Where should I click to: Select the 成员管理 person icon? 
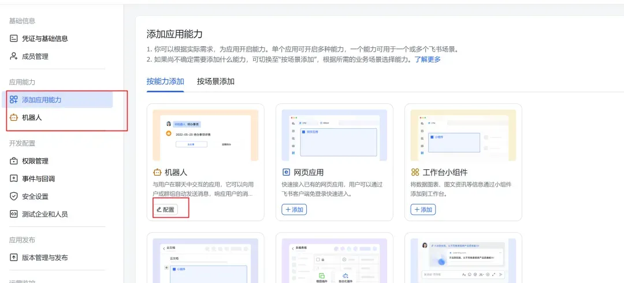(13, 56)
